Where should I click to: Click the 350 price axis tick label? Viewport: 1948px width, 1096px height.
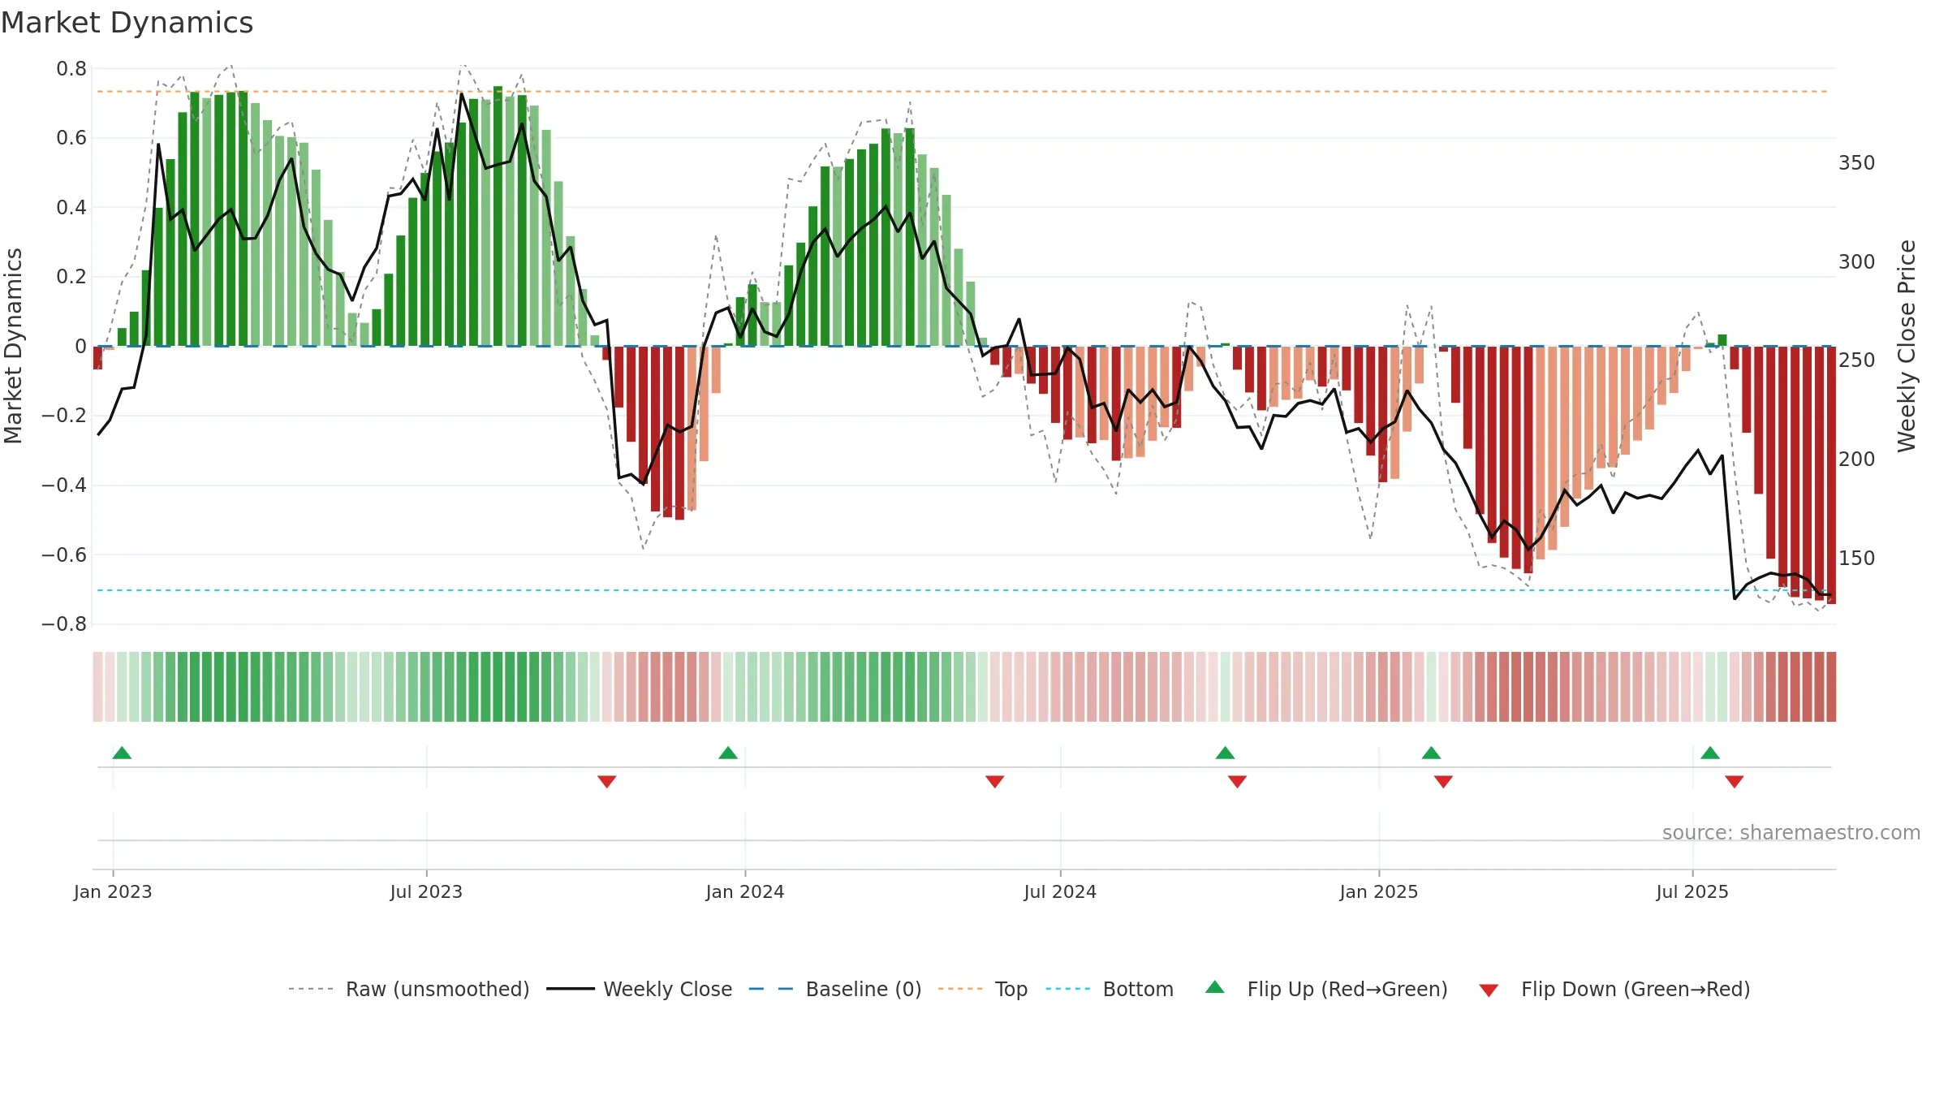pyautogui.click(x=1857, y=163)
